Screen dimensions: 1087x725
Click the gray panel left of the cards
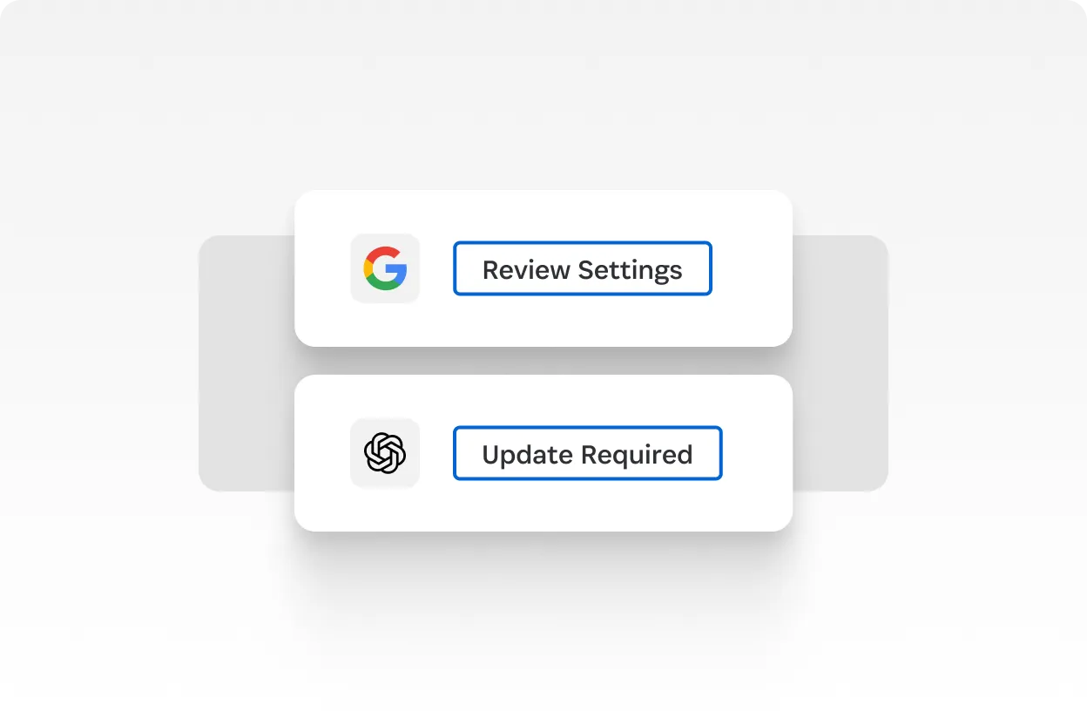pyautogui.click(x=246, y=362)
